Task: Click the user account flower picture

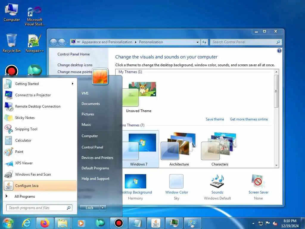Action: coord(100,77)
